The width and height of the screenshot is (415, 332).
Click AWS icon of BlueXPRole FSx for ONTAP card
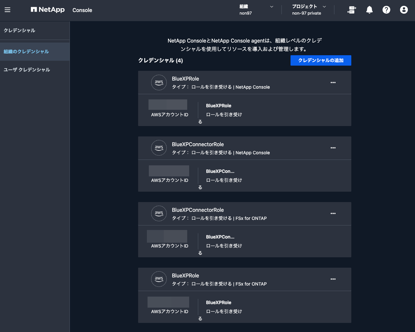point(159,279)
